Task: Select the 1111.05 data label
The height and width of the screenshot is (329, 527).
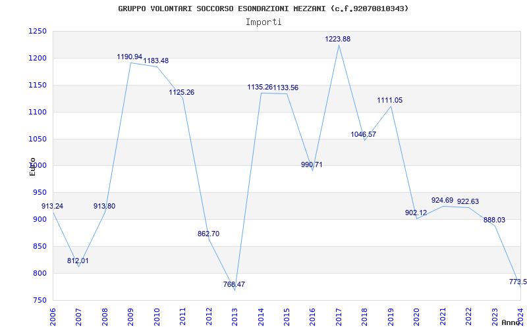Action: 389,100
